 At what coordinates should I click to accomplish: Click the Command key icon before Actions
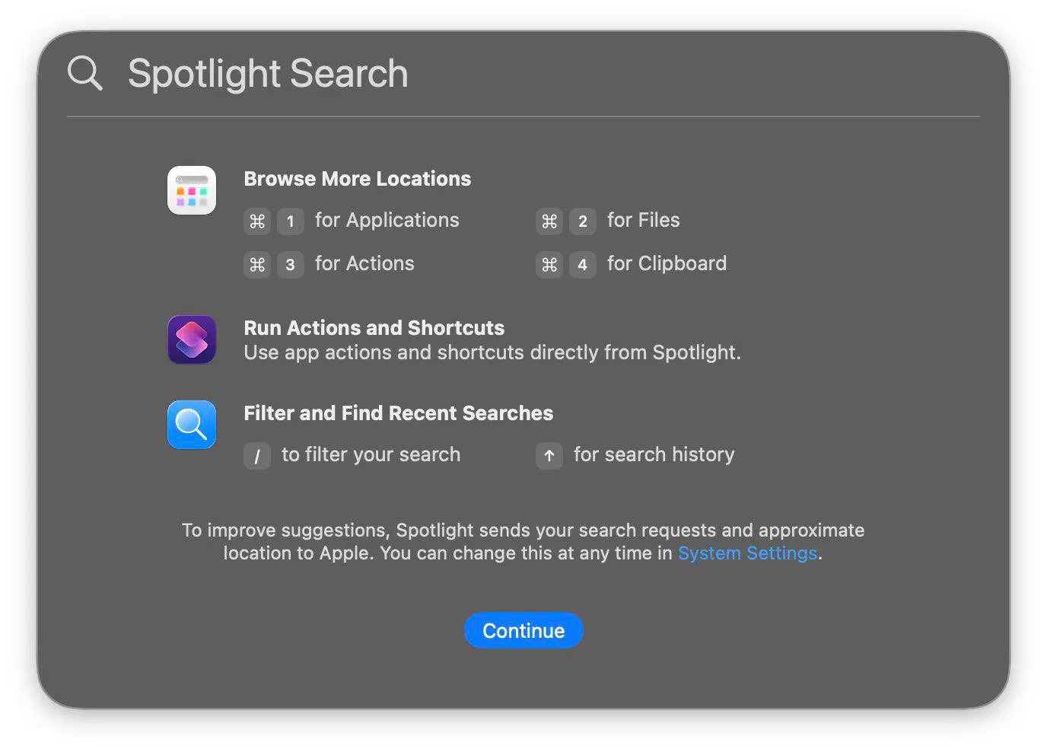(x=257, y=265)
